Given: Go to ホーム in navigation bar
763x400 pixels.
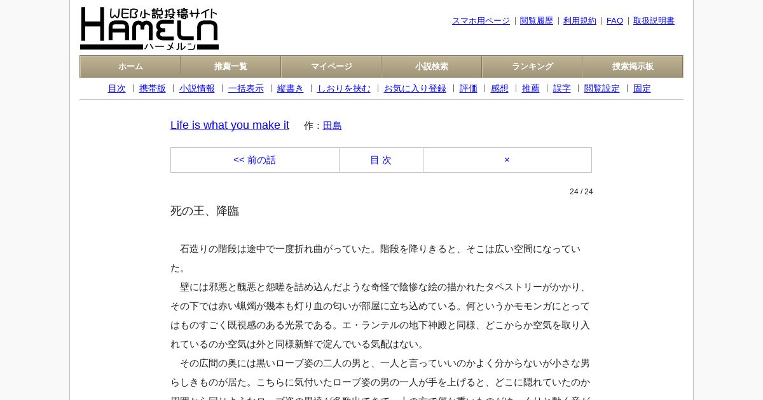Looking at the screenshot, I should pos(130,67).
